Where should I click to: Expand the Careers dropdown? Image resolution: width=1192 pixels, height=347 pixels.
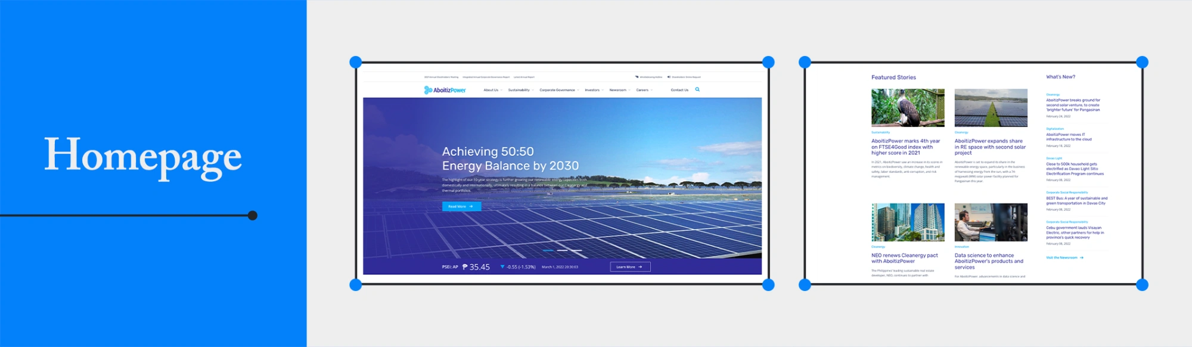pos(644,90)
